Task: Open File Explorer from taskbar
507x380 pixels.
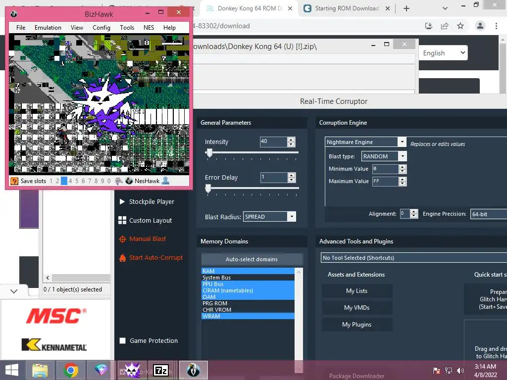Action: (40, 370)
